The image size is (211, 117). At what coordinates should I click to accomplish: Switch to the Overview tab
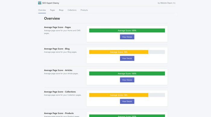pos(42,10)
